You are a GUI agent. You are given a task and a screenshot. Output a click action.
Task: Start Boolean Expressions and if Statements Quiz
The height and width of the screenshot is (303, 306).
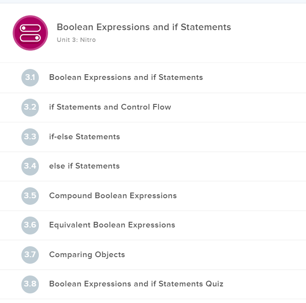pos(136,284)
